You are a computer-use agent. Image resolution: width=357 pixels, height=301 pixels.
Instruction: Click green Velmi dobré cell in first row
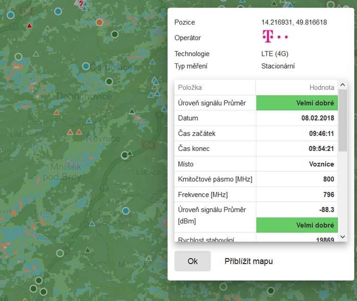pyautogui.click(x=297, y=103)
